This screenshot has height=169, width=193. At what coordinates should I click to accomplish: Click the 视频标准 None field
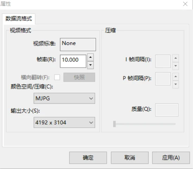(x=78, y=45)
